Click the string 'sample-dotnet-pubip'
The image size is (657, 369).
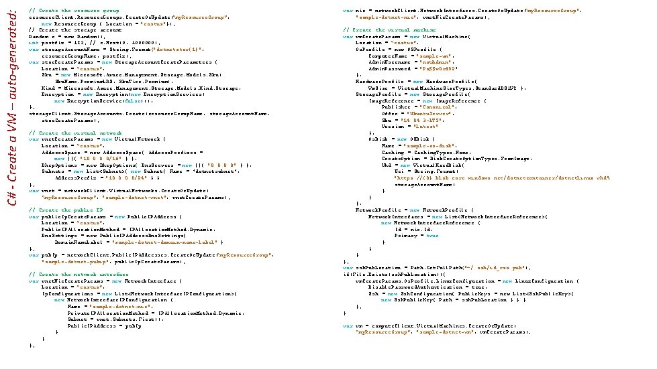tap(76, 262)
